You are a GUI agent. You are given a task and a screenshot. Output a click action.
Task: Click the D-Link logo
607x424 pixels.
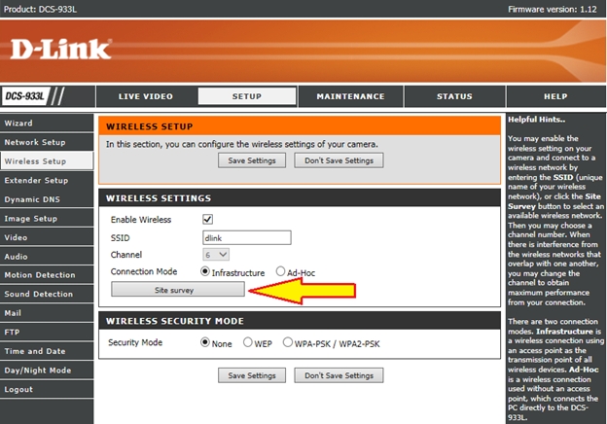coord(59,50)
